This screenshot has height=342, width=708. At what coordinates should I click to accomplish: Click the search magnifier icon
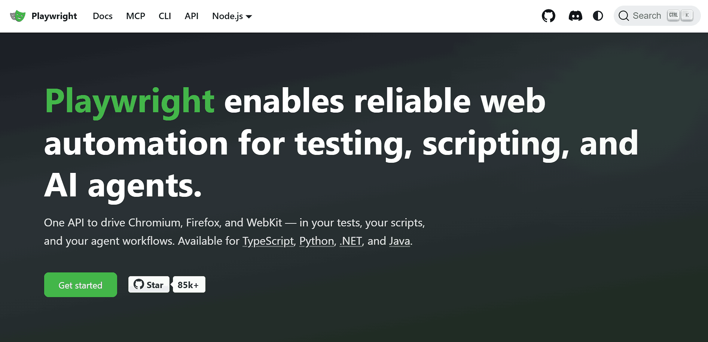coord(624,16)
